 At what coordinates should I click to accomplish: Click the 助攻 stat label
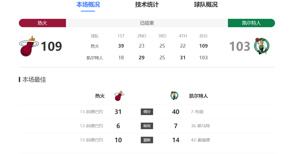[147, 126]
